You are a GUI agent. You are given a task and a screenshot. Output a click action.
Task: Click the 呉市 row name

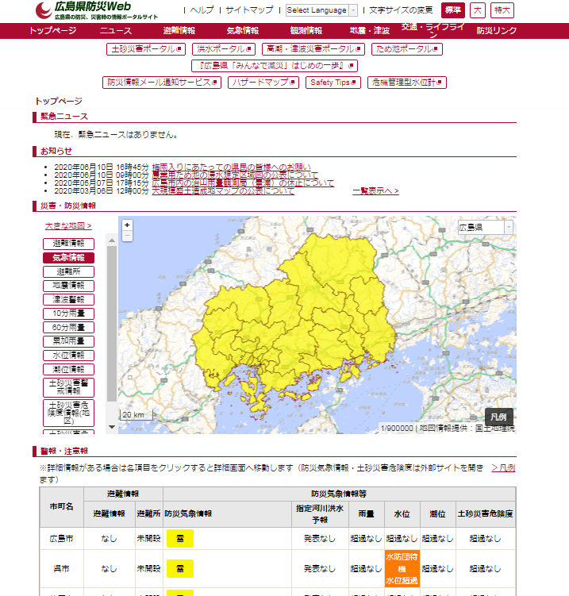point(62,569)
